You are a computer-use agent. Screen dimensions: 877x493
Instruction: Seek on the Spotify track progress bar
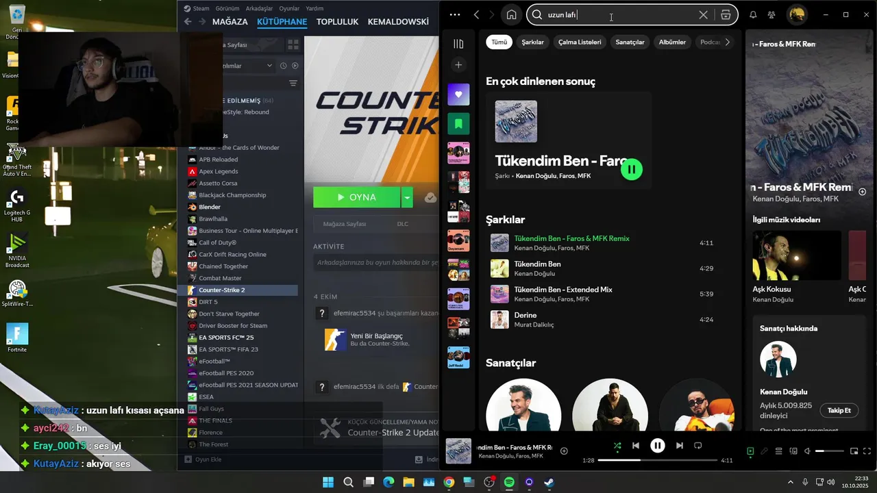657,460
